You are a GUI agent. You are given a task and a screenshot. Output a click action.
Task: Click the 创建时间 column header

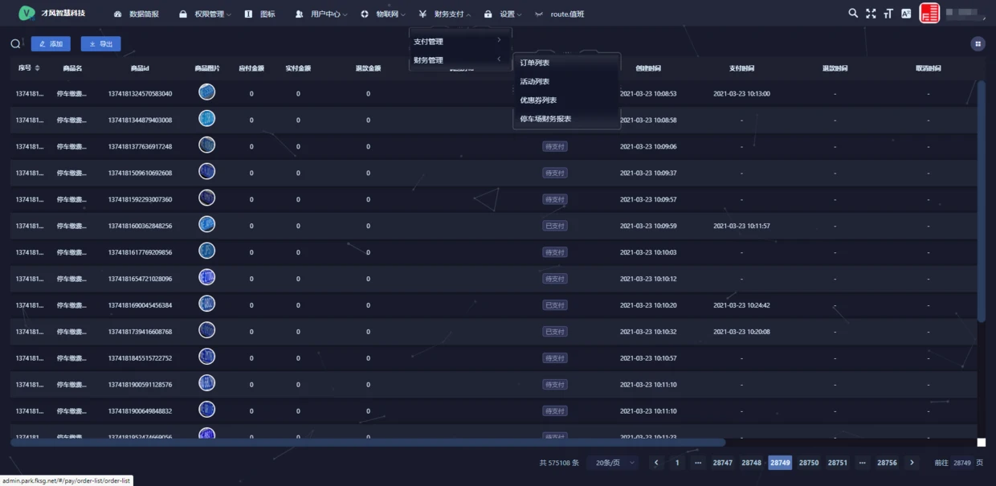tap(648, 68)
